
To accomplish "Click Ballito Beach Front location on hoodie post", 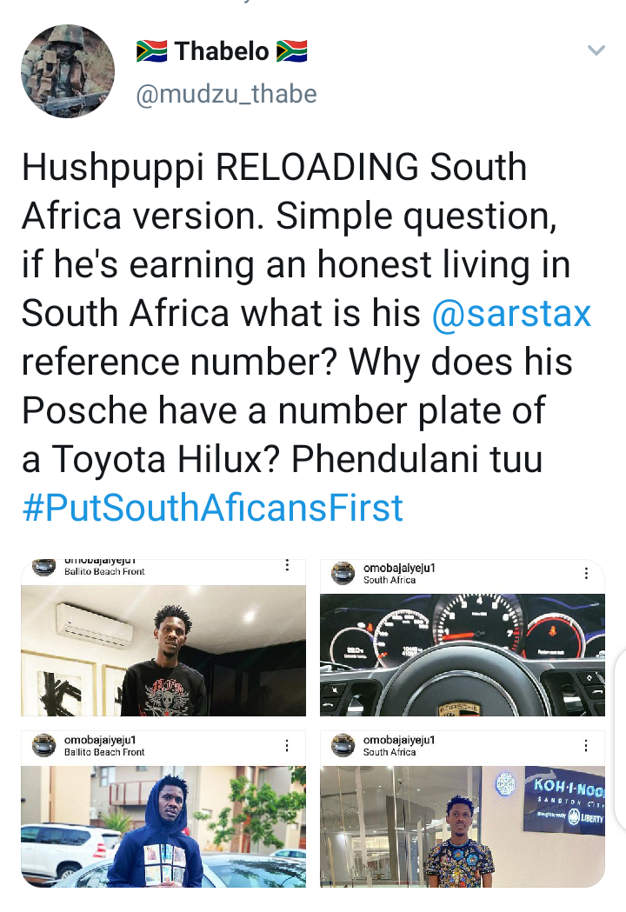I will pyautogui.click(x=104, y=752).
